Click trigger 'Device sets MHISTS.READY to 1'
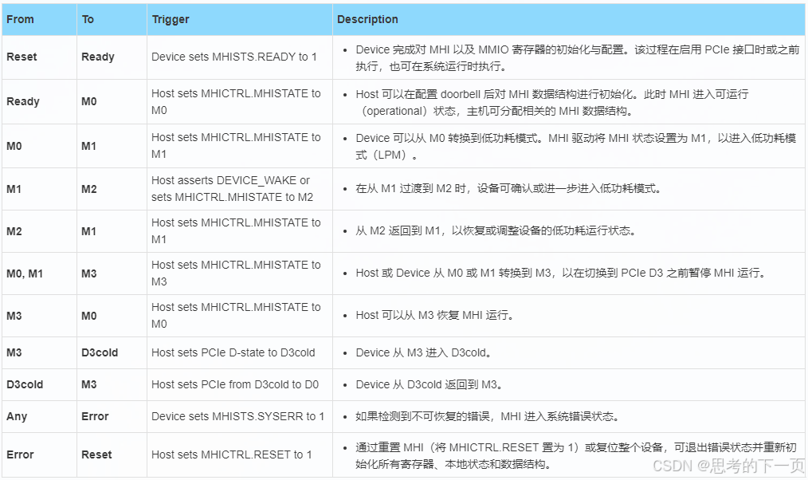Image resolution: width=808 pixels, height=480 pixels. coord(234,57)
